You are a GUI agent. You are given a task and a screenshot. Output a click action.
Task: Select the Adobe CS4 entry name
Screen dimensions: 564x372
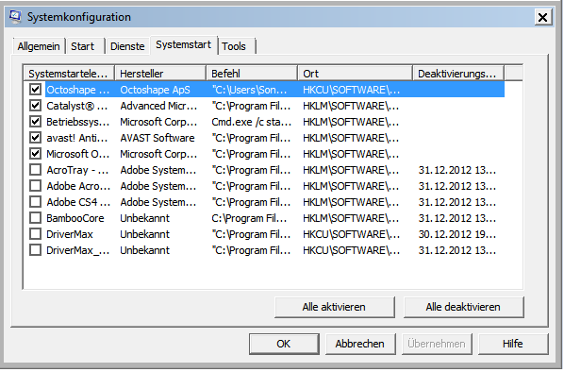point(78,202)
